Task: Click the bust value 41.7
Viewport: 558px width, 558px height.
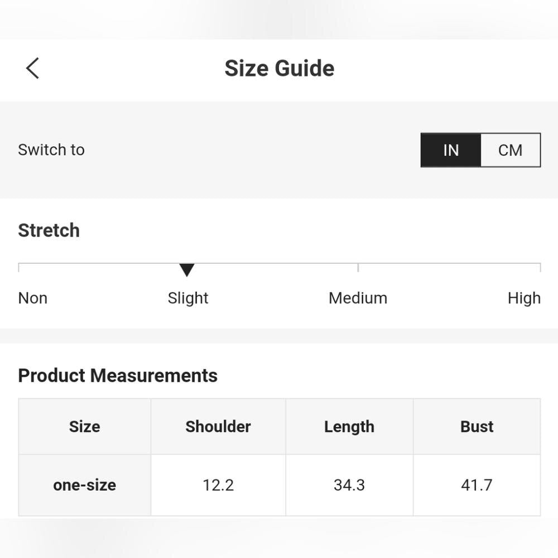Action: click(x=477, y=485)
